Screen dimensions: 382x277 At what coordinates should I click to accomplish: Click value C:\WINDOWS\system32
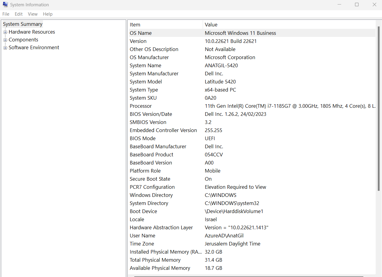[x=232, y=203]
